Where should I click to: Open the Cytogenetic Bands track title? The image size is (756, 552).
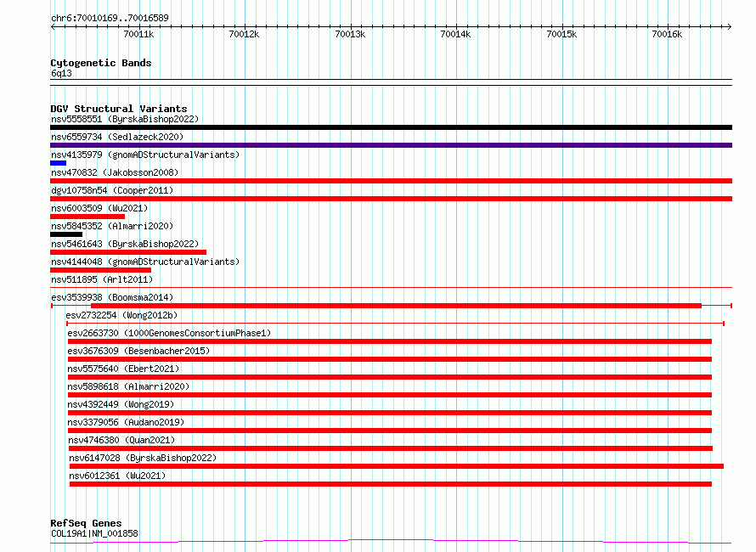tap(101, 63)
